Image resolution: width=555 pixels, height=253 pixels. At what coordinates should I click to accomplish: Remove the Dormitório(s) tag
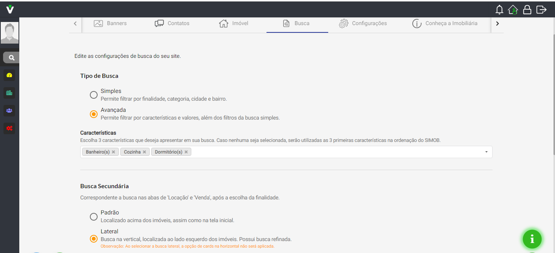186,152
